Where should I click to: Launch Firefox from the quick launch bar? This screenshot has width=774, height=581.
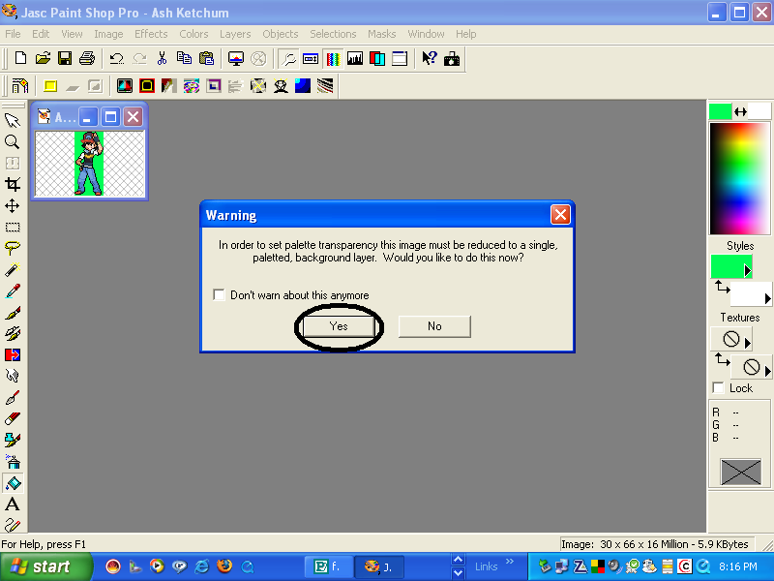click(224, 566)
